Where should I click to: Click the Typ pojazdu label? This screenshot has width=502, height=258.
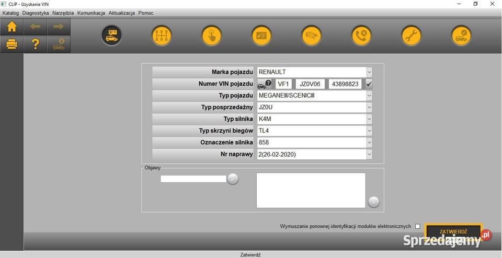point(236,95)
